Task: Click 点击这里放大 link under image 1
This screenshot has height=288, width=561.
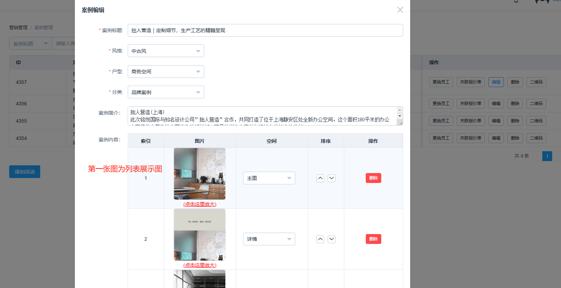Action: pyautogui.click(x=200, y=204)
